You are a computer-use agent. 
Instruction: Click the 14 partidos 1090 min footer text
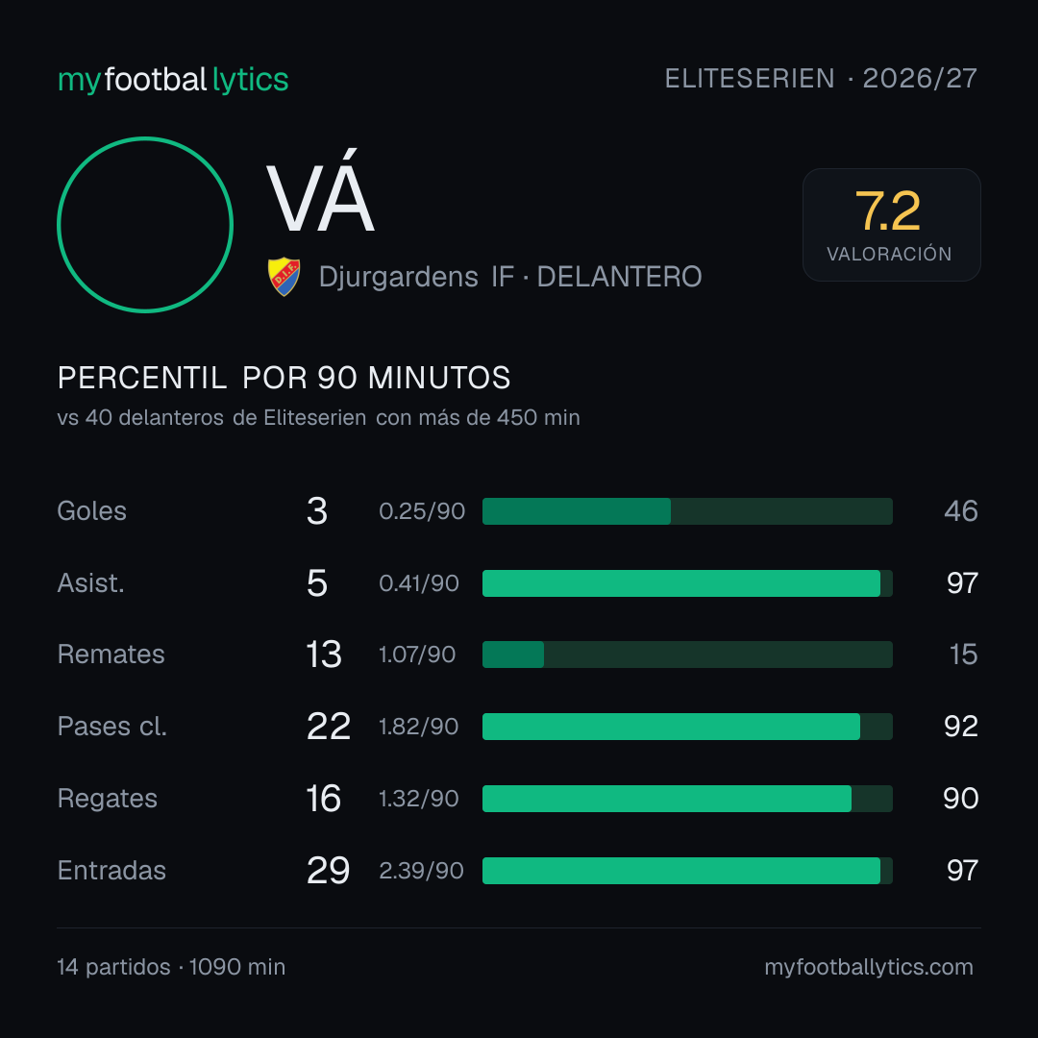[x=171, y=967]
